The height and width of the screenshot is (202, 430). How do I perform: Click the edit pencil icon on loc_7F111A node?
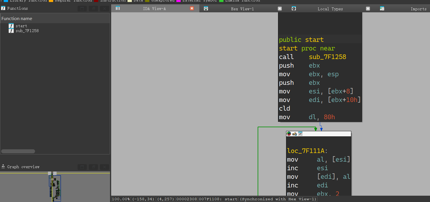point(294,134)
